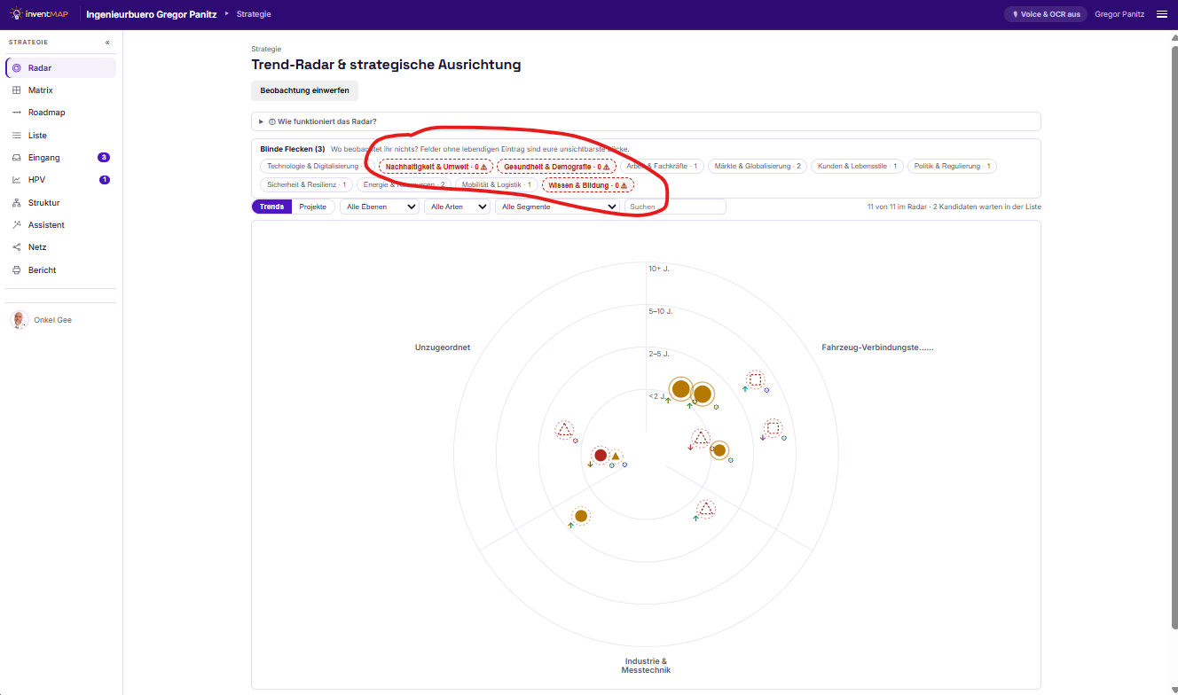Screen dimensions: 1178x695
Task: Toggle Voice & OCR aus
Action: pos(1045,14)
